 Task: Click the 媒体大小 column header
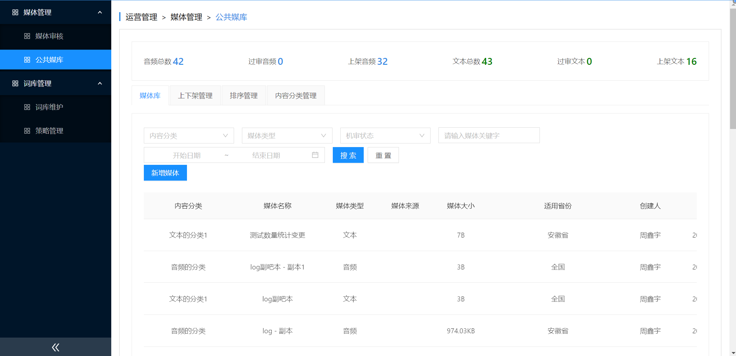point(461,206)
